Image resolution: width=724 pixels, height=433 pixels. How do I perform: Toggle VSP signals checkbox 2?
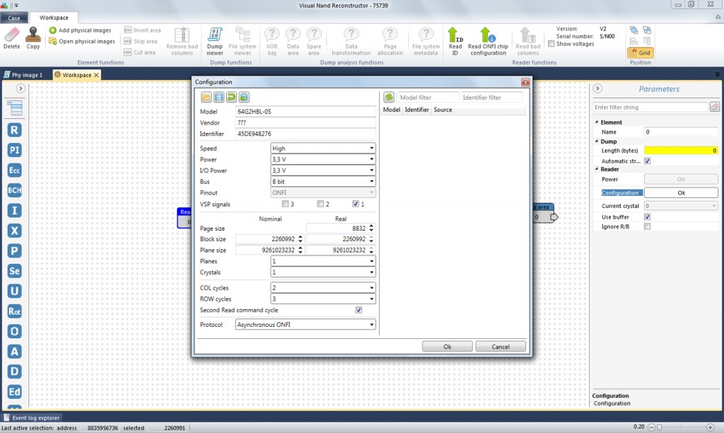click(x=320, y=204)
